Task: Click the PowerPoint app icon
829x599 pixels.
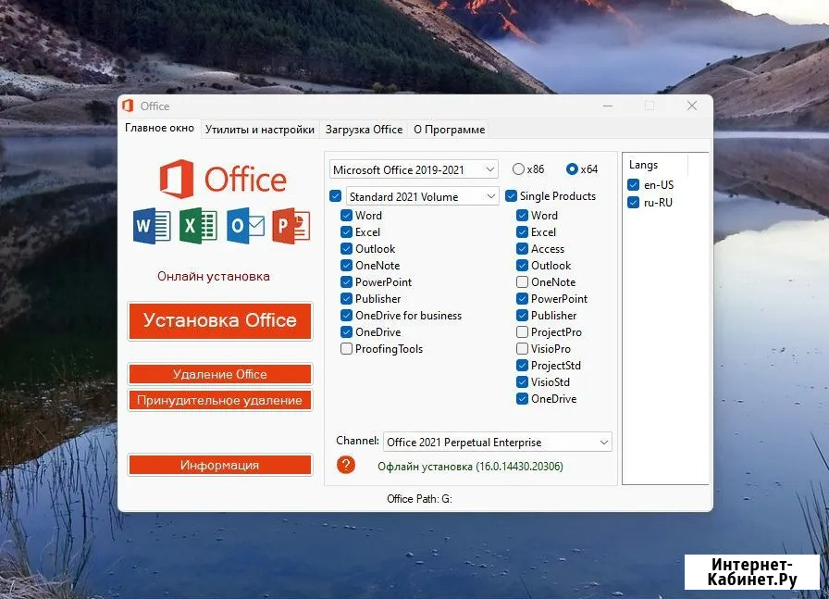Action: 291,226
